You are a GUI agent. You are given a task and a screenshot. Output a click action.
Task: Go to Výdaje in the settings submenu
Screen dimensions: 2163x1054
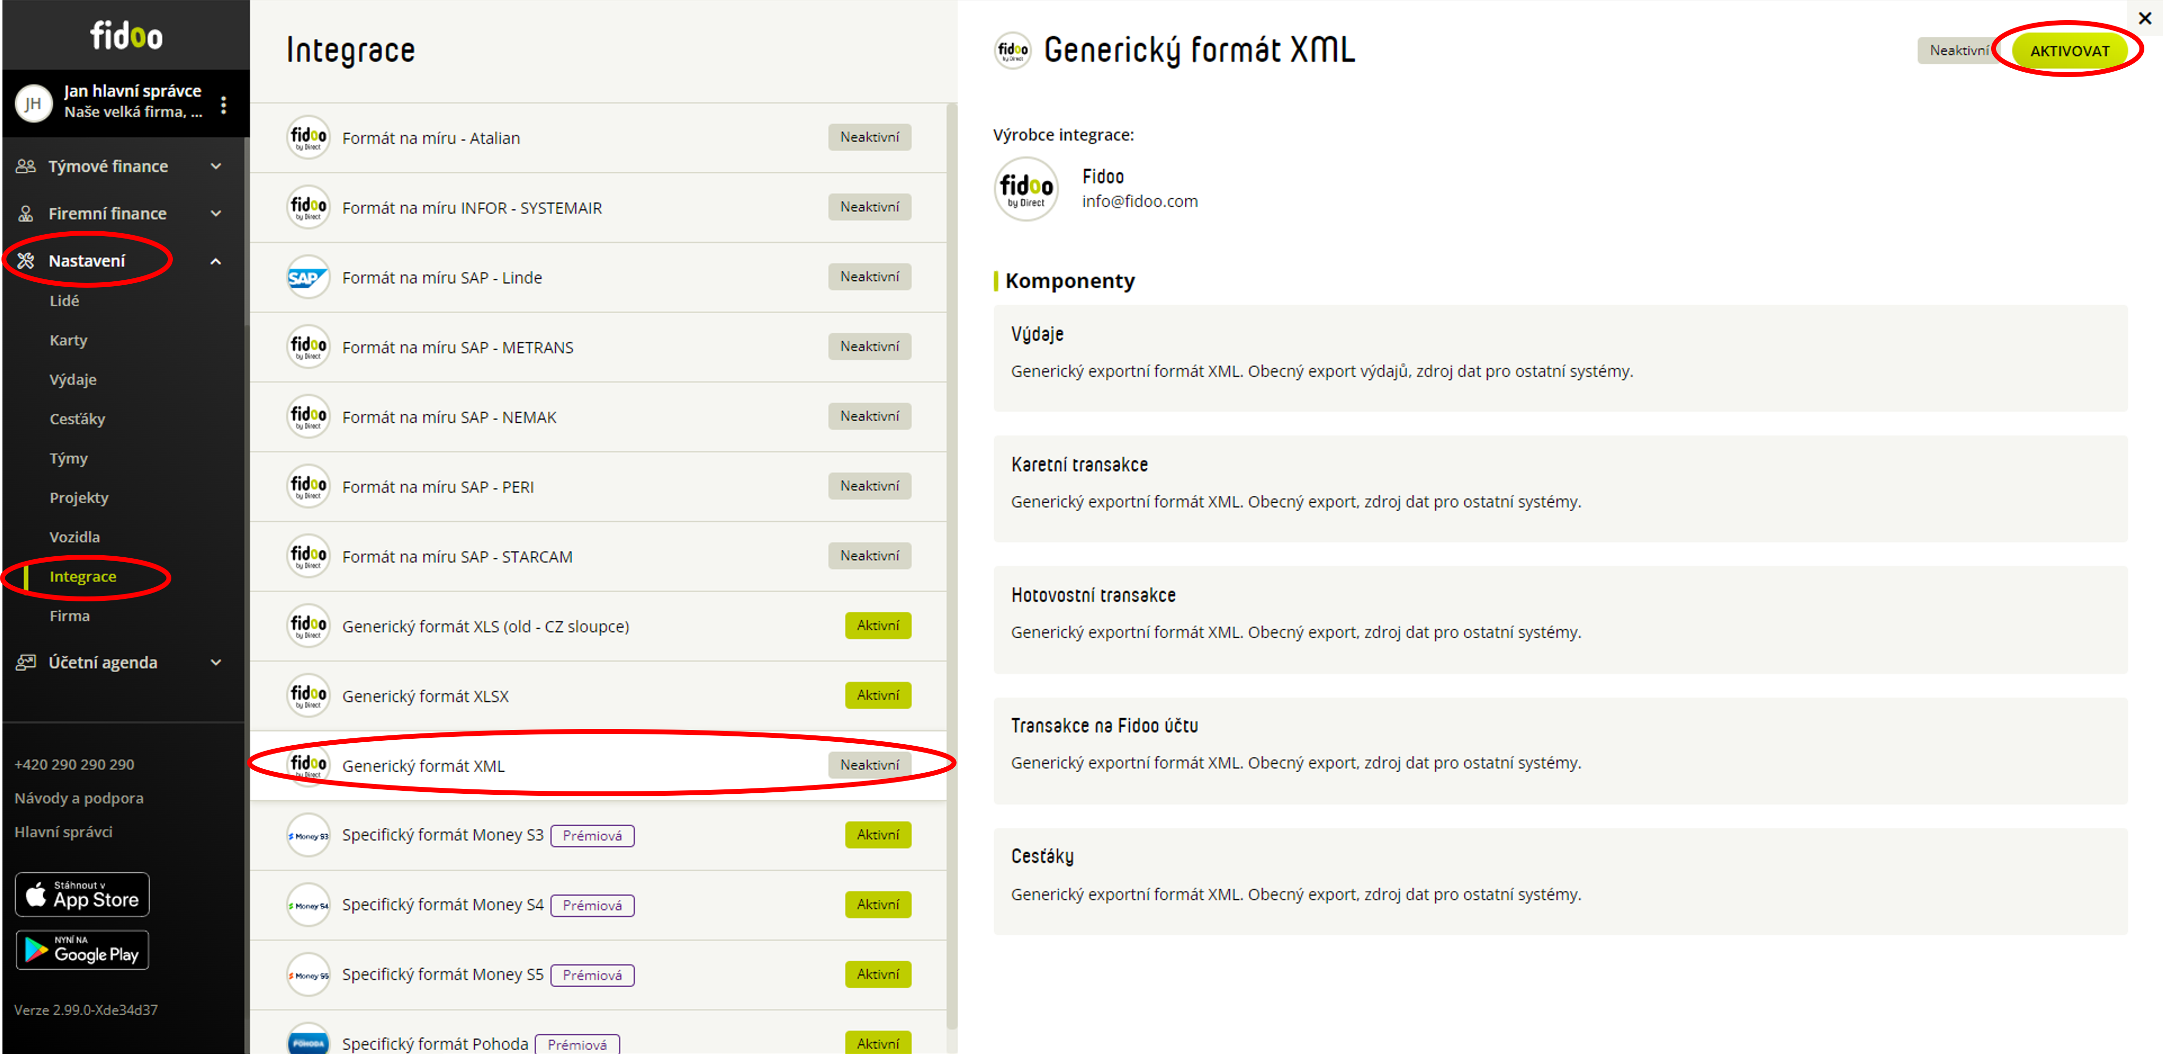point(73,379)
